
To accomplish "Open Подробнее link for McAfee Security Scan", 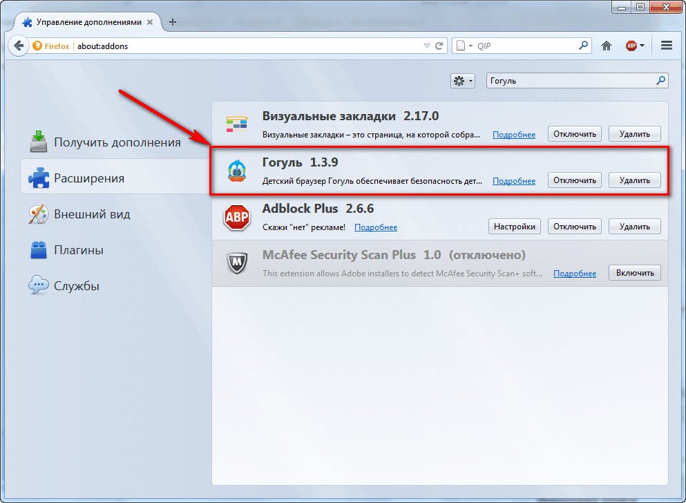I will (x=575, y=274).
